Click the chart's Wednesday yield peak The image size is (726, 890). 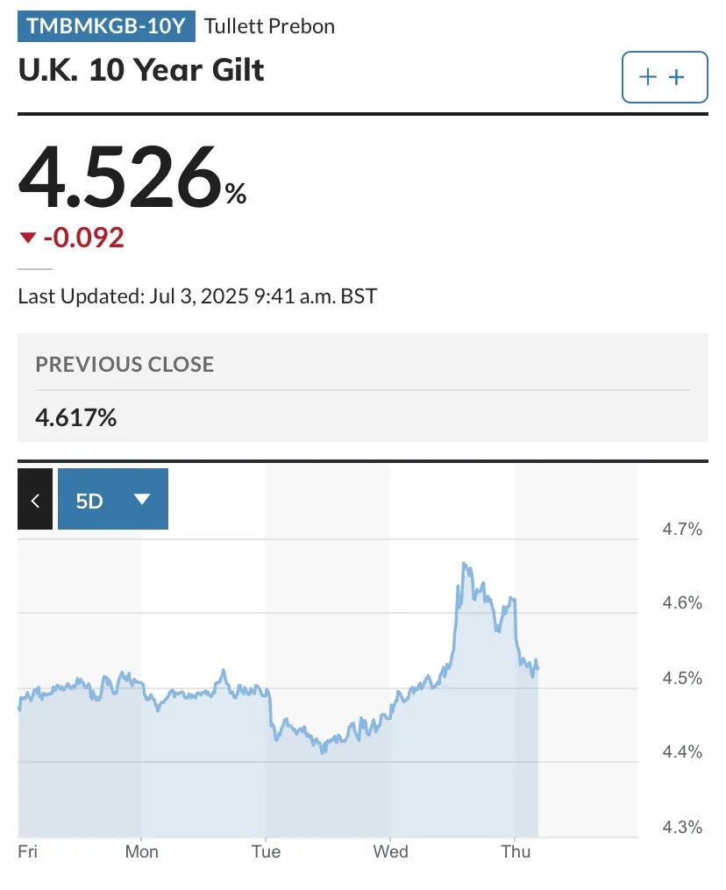coord(464,564)
